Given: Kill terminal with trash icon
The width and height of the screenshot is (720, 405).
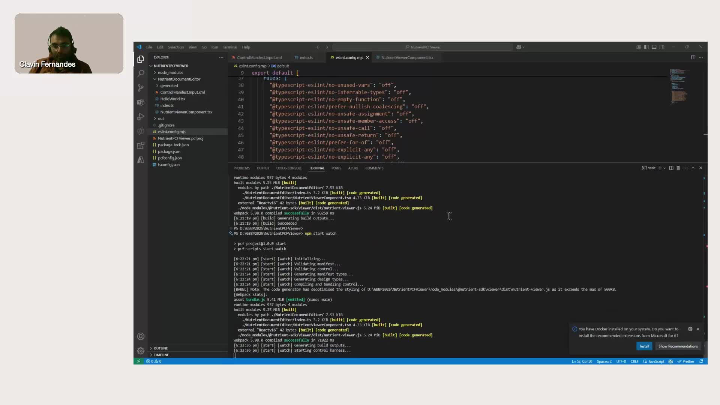Looking at the screenshot, I should click(x=678, y=168).
